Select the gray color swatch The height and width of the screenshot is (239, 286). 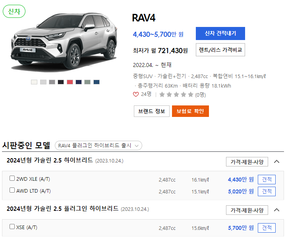click(52, 82)
